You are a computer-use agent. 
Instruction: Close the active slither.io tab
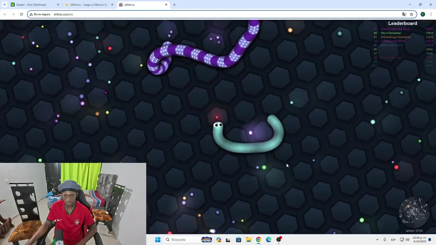pos(166,5)
